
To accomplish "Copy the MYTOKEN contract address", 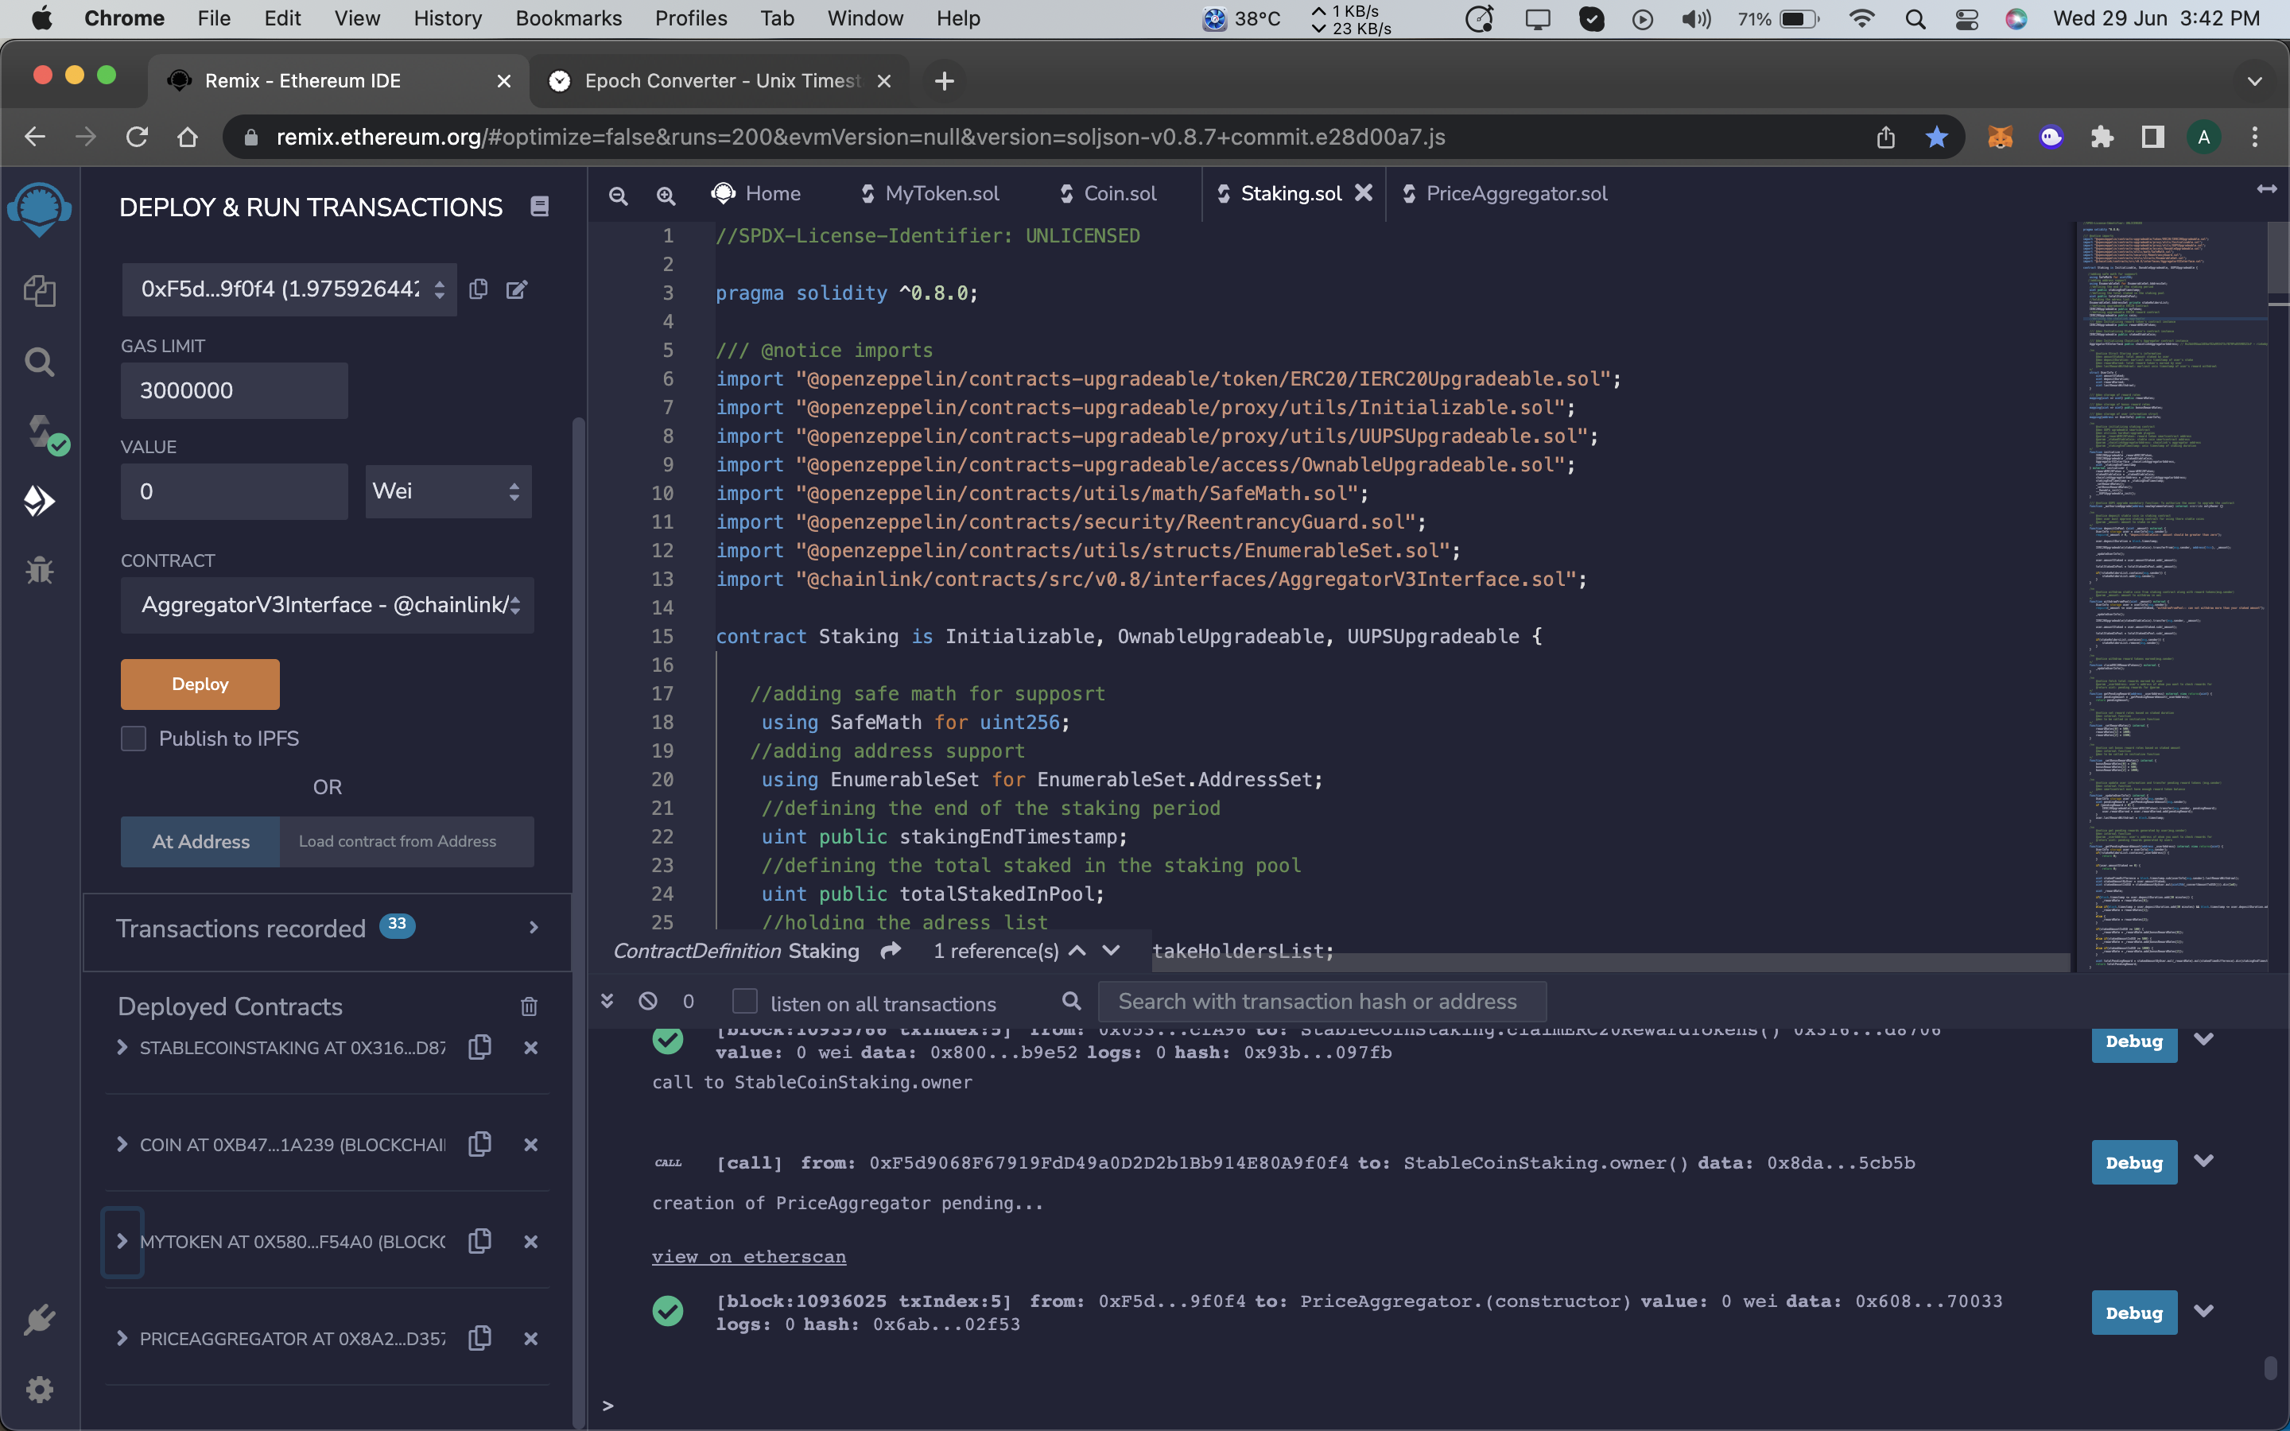I will tap(479, 1241).
